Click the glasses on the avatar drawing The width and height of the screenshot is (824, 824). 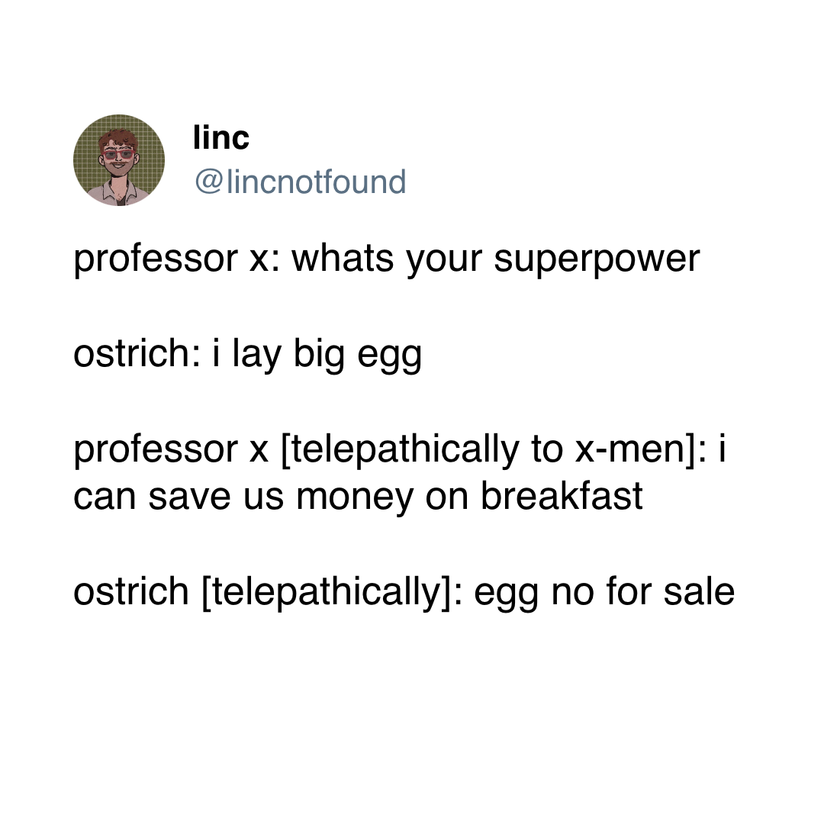pyautogui.click(x=119, y=156)
